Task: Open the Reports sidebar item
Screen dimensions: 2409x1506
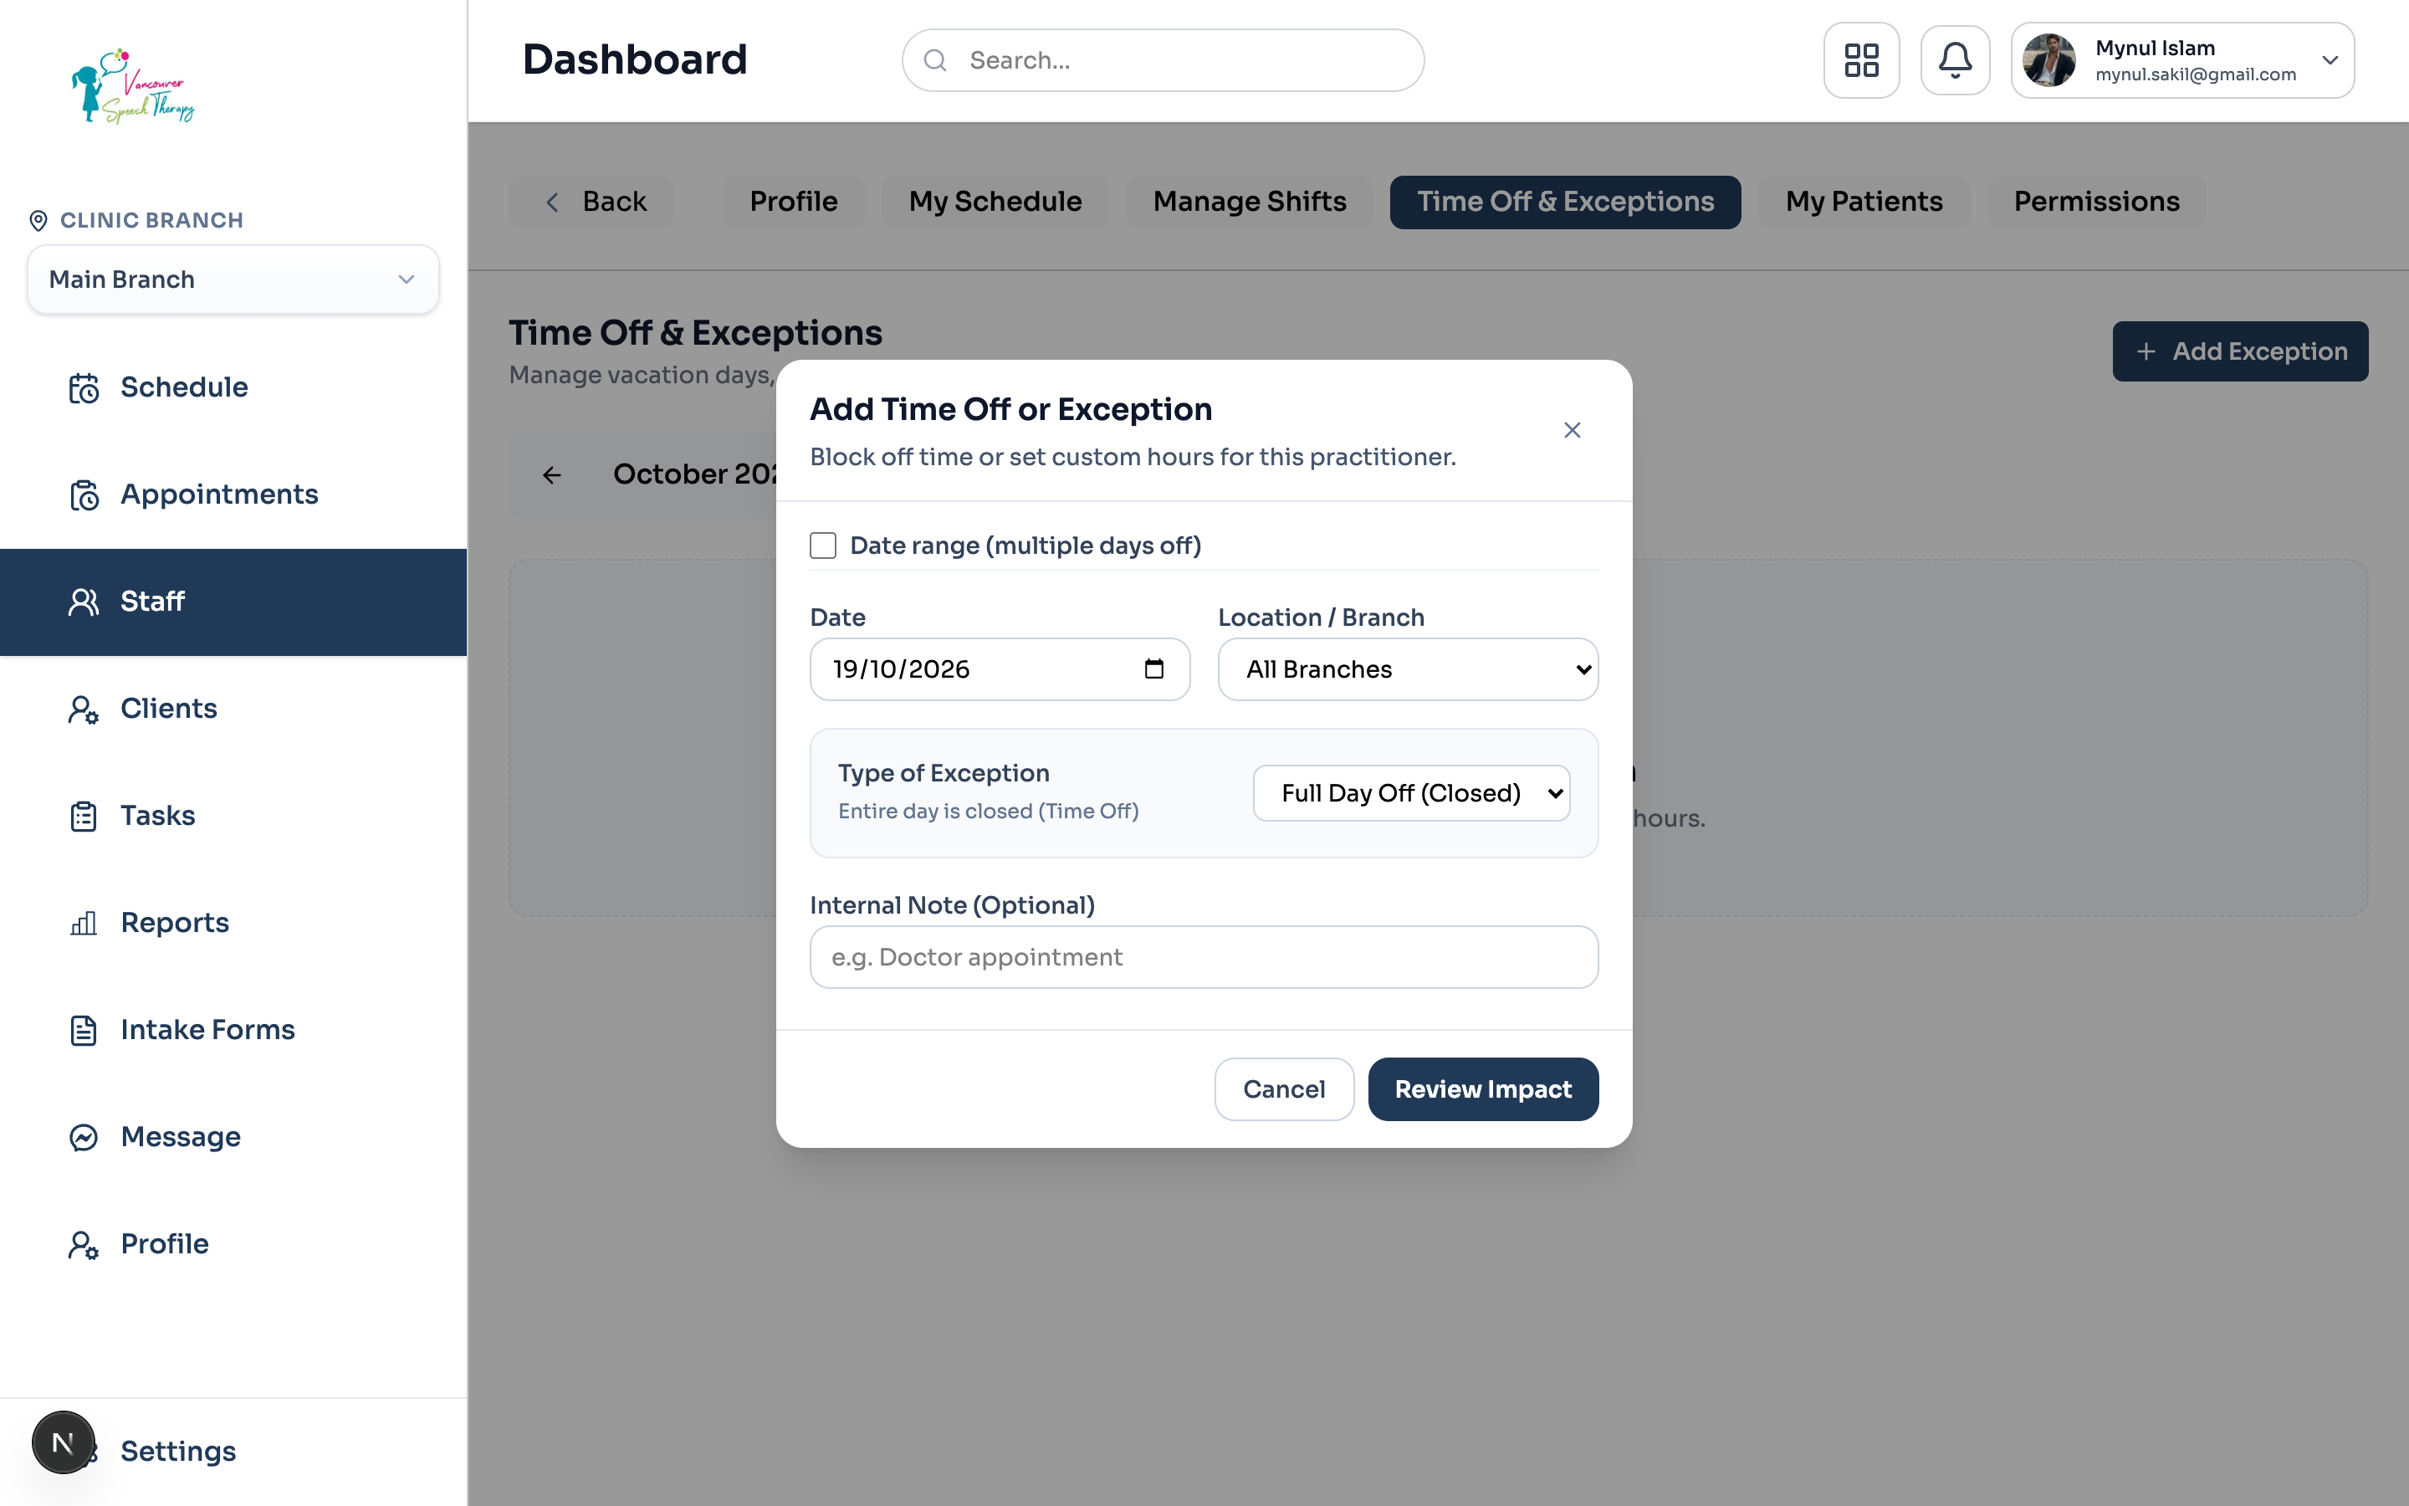Action: point(233,924)
